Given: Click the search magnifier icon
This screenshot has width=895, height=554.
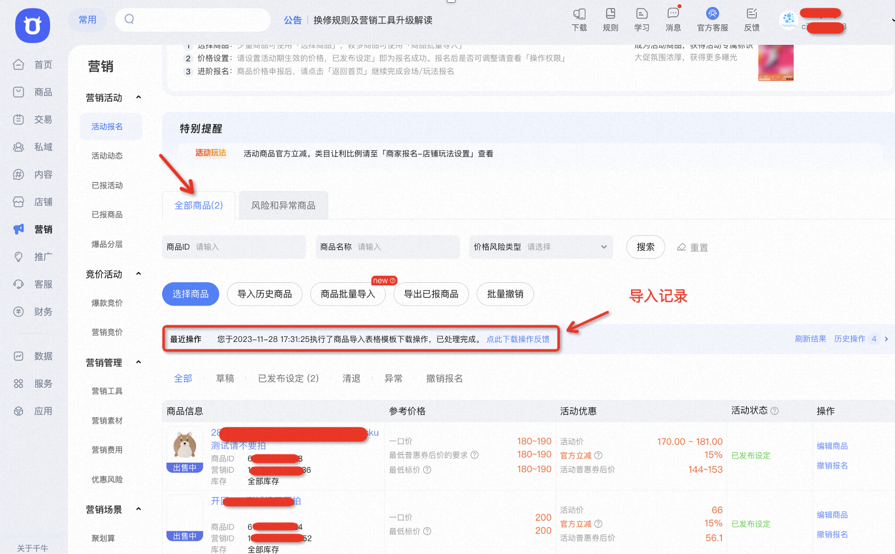Looking at the screenshot, I should coord(129,20).
